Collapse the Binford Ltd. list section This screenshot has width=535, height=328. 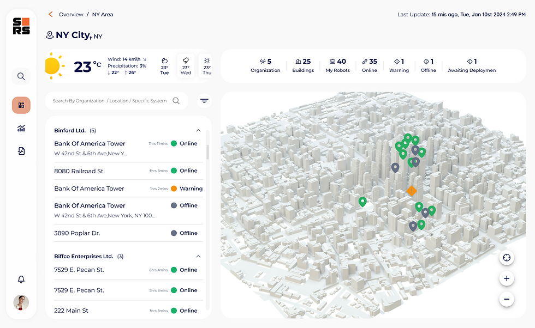[x=198, y=130]
